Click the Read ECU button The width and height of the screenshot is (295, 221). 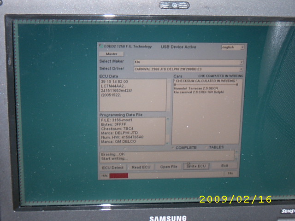[141, 167]
